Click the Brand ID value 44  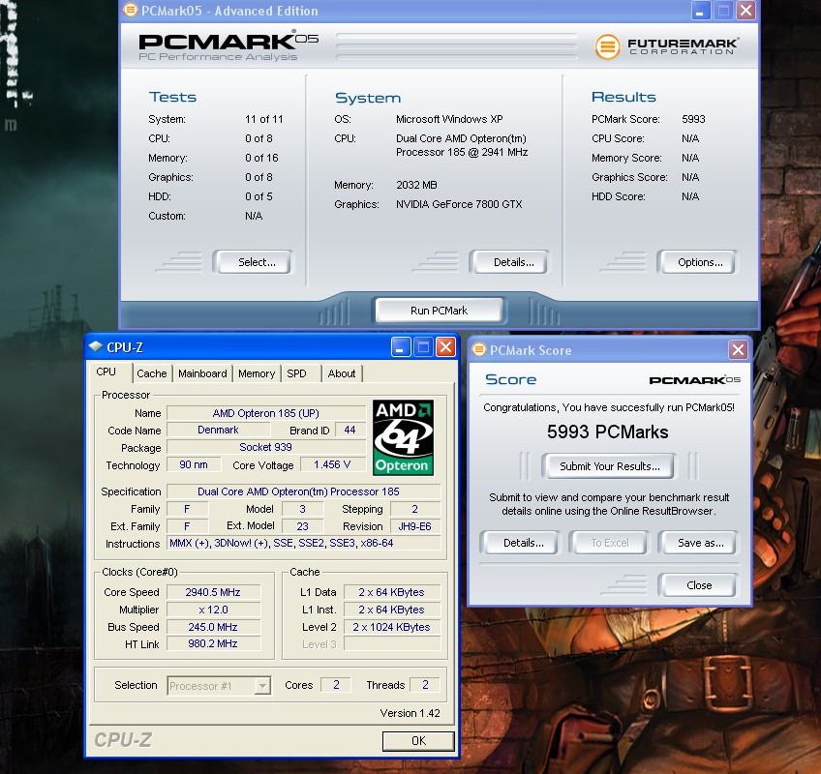click(x=350, y=430)
